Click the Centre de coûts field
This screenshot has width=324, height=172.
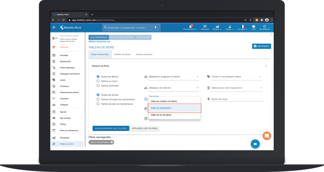pyautogui.click(x=237, y=99)
